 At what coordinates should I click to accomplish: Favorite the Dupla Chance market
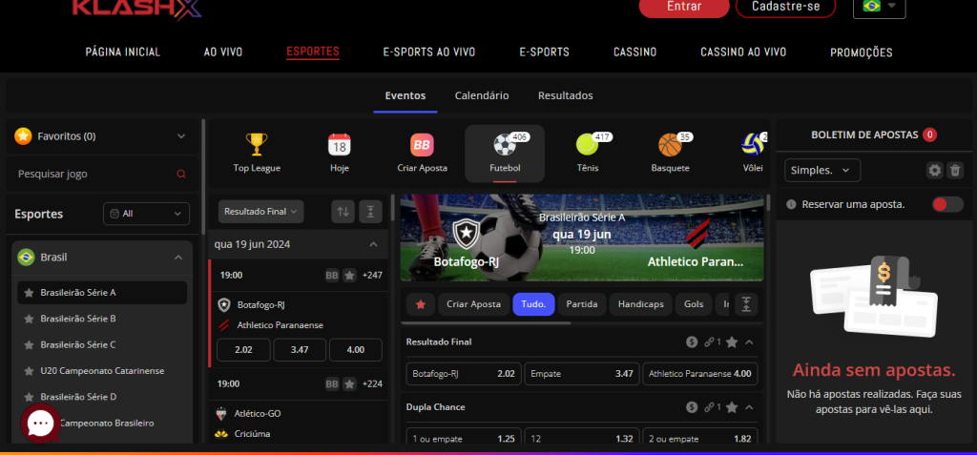tap(732, 407)
